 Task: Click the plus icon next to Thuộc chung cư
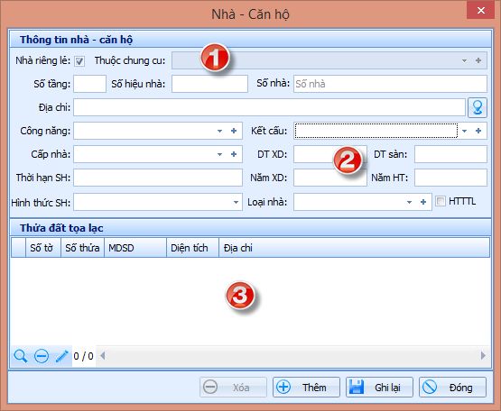(478, 60)
